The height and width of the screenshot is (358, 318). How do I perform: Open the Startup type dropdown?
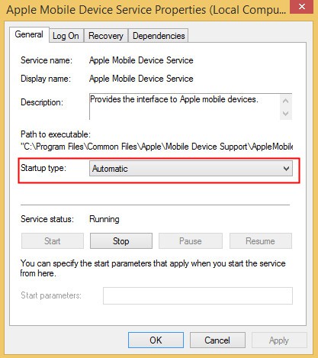click(191, 169)
